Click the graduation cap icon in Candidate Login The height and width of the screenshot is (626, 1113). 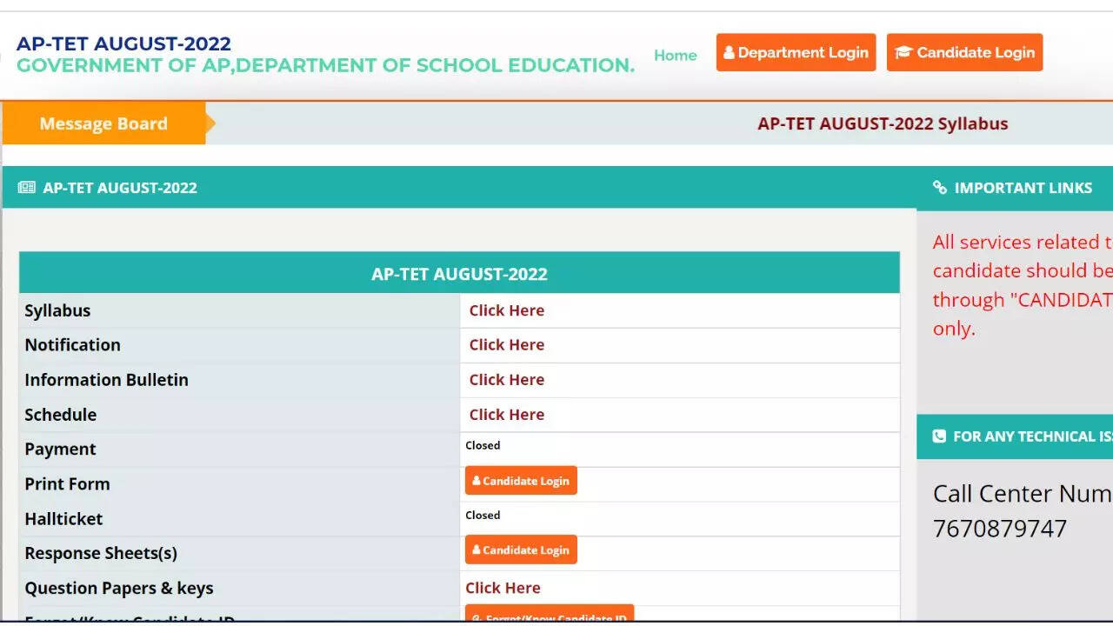click(903, 53)
